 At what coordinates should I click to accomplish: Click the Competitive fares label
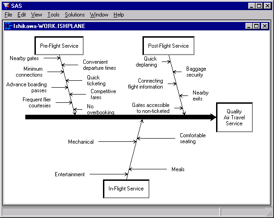pos(103,94)
